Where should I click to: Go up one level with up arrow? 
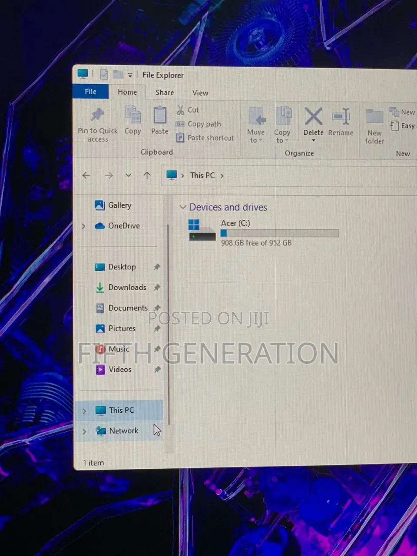pos(147,175)
